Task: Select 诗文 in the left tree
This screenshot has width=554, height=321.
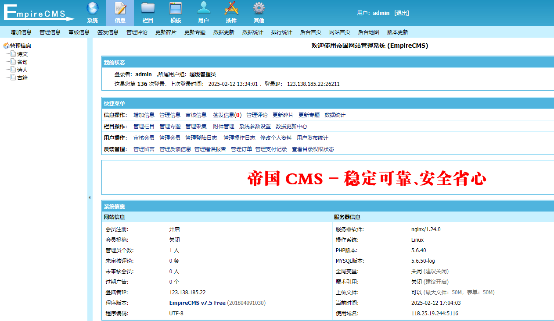Action: pos(22,54)
